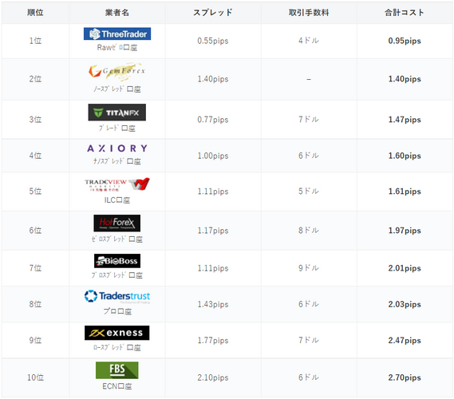
Task: Click Tradeview's 1.11pips spread value
Action: pyautogui.click(x=213, y=192)
